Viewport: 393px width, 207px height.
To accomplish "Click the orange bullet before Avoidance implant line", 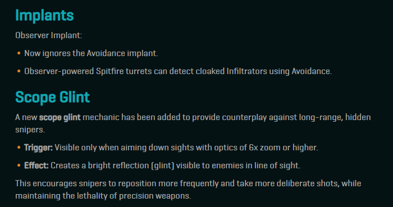I will [19, 53].
